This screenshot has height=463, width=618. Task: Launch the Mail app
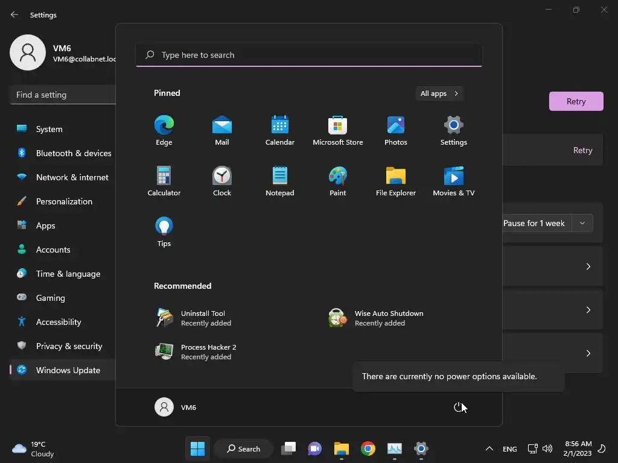pyautogui.click(x=222, y=130)
